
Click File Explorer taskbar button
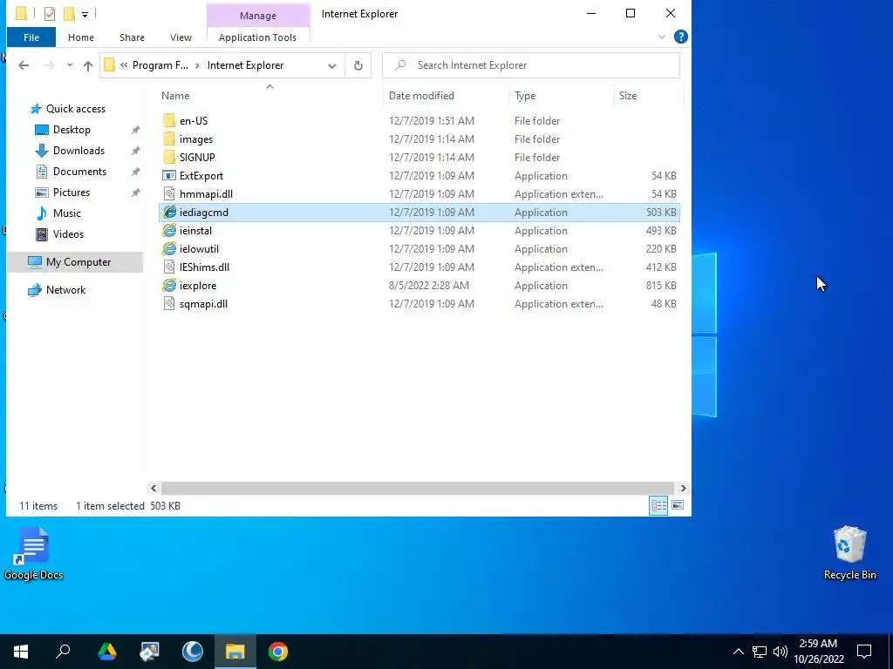(x=235, y=652)
